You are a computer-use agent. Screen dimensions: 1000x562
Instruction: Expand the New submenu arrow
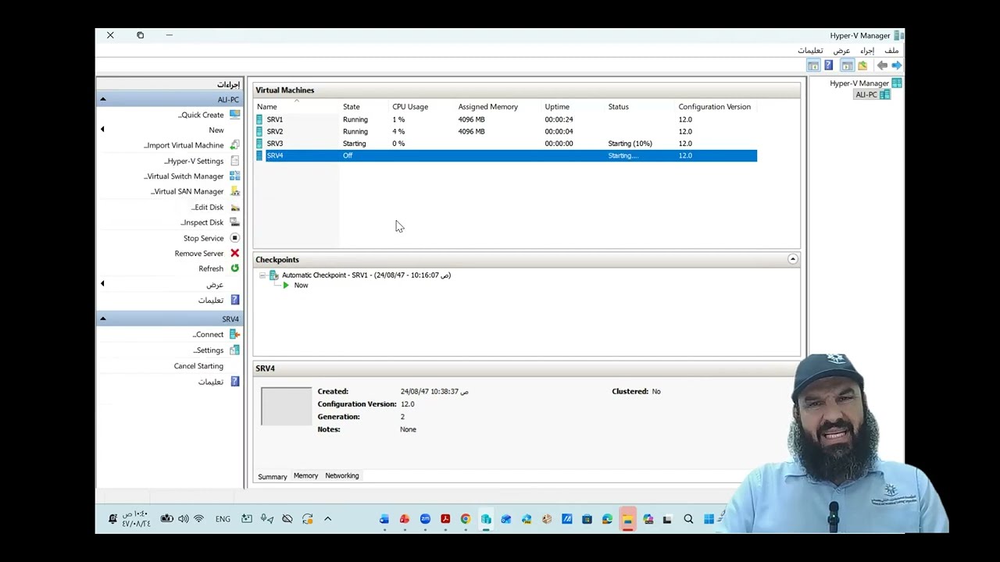point(102,130)
